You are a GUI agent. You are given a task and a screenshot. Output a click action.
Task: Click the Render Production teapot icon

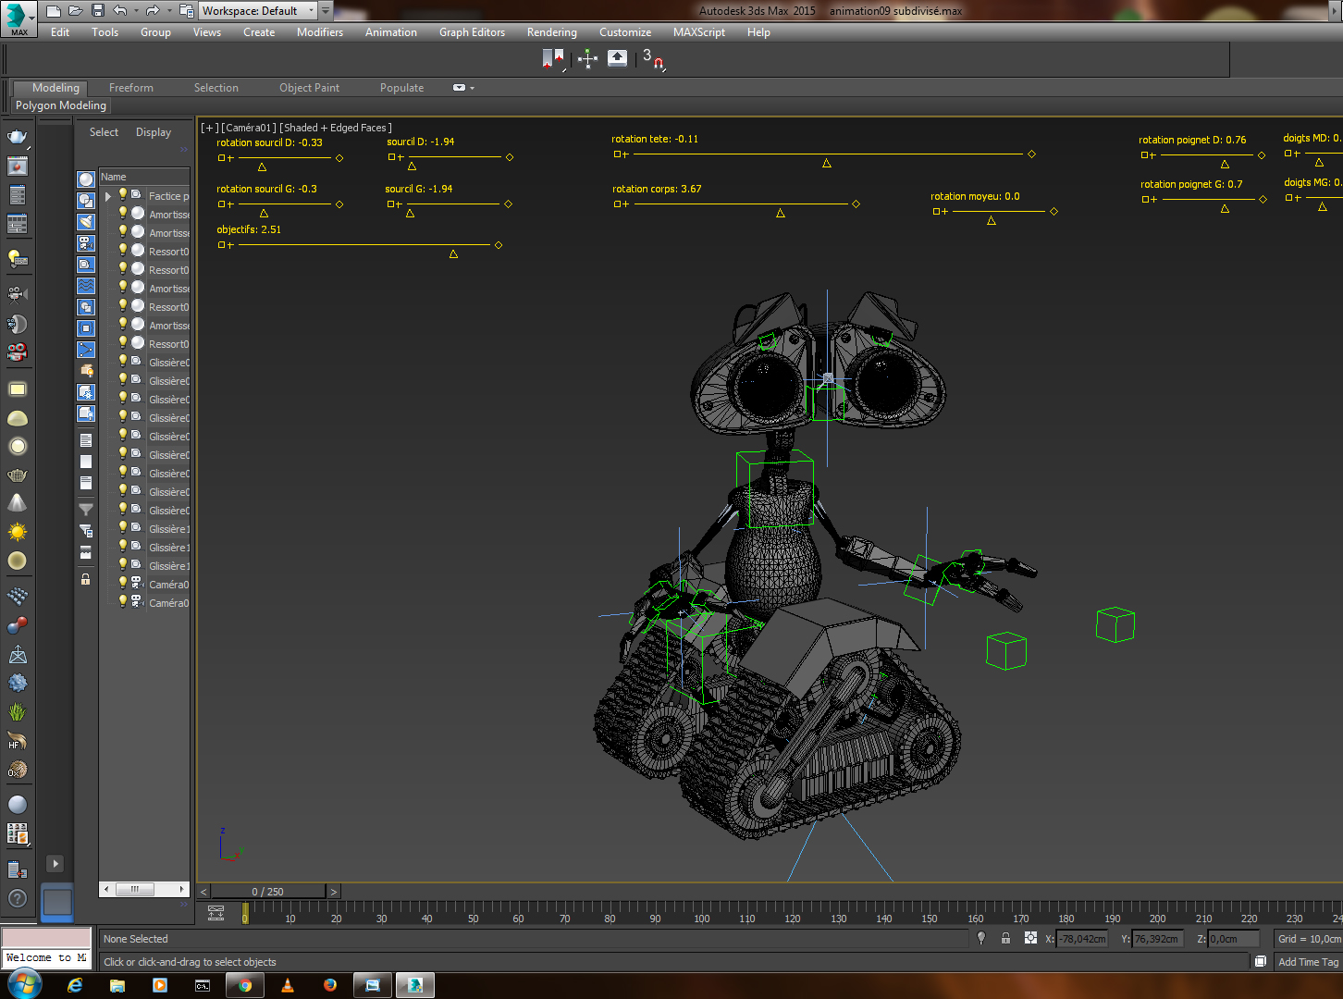(18, 137)
